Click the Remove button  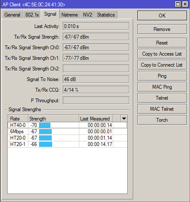pos(162,29)
